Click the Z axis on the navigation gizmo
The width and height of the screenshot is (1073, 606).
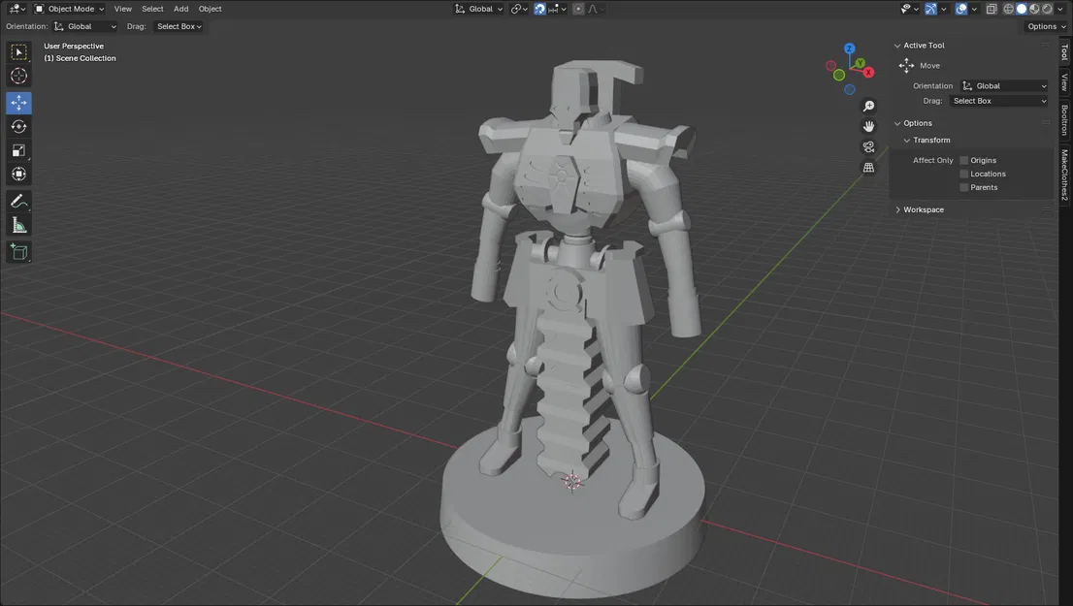click(849, 48)
